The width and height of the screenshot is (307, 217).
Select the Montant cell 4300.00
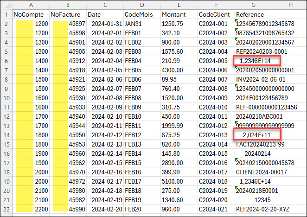pyautogui.click(x=179, y=70)
